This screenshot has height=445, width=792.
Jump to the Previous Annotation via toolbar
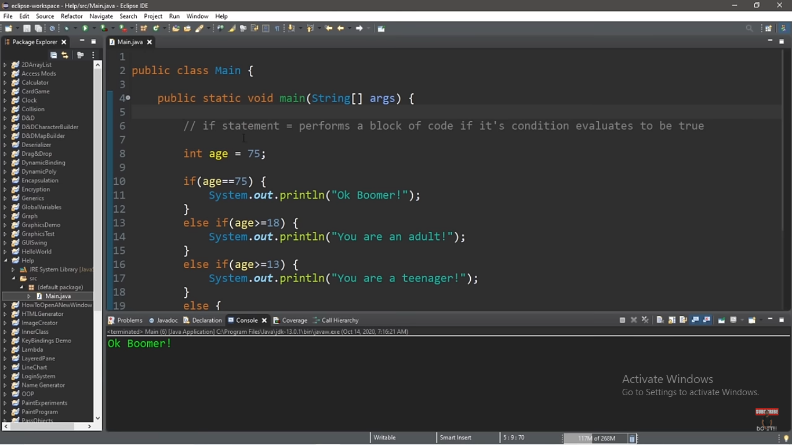(310, 28)
